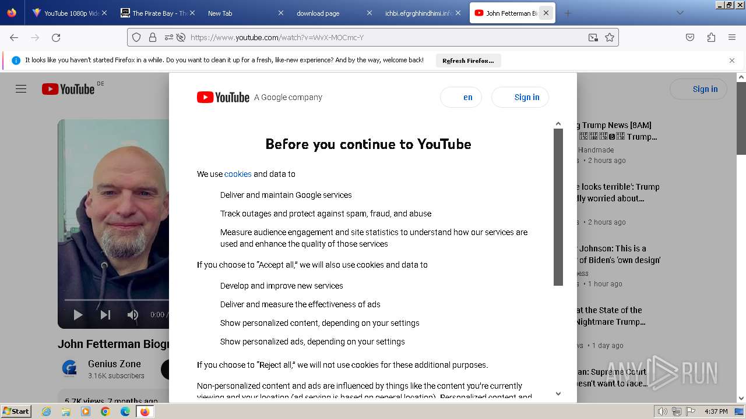Mute the video player volume

(133, 315)
